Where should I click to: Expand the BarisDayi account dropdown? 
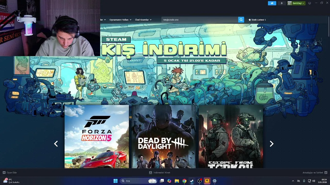[x=296, y=3]
